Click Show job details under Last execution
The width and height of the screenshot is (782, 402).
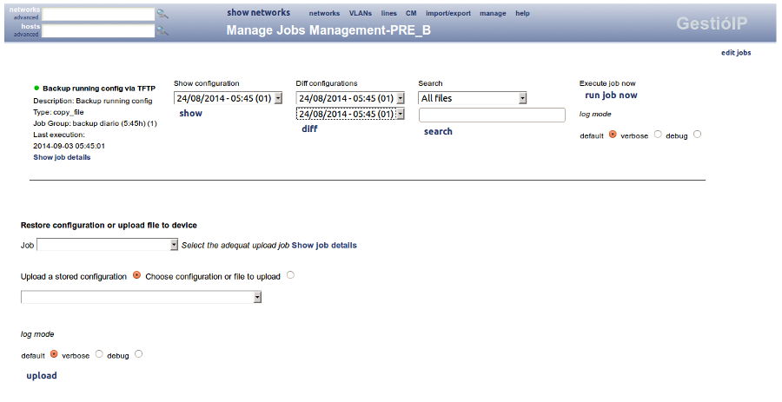click(x=62, y=157)
